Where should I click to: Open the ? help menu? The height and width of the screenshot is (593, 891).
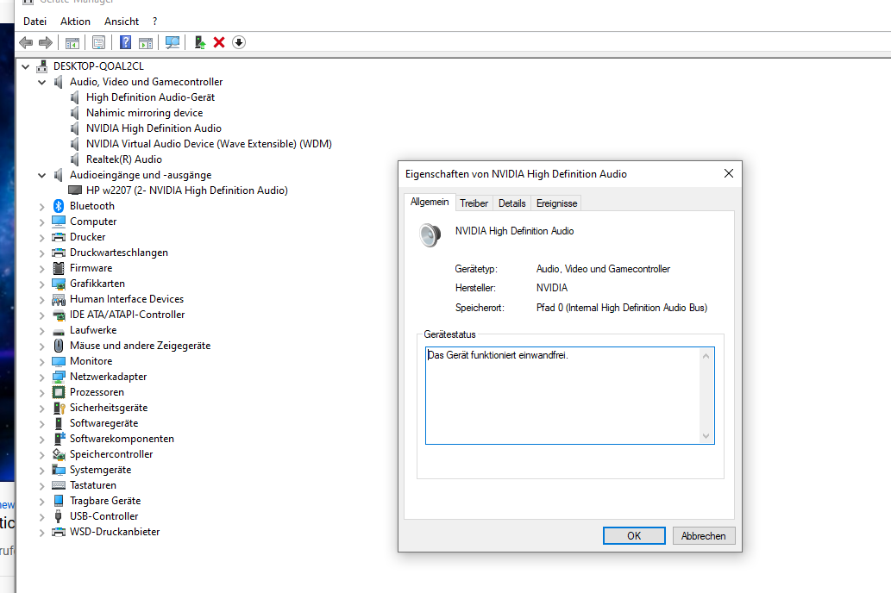pyautogui.click(x=154, y=22)
